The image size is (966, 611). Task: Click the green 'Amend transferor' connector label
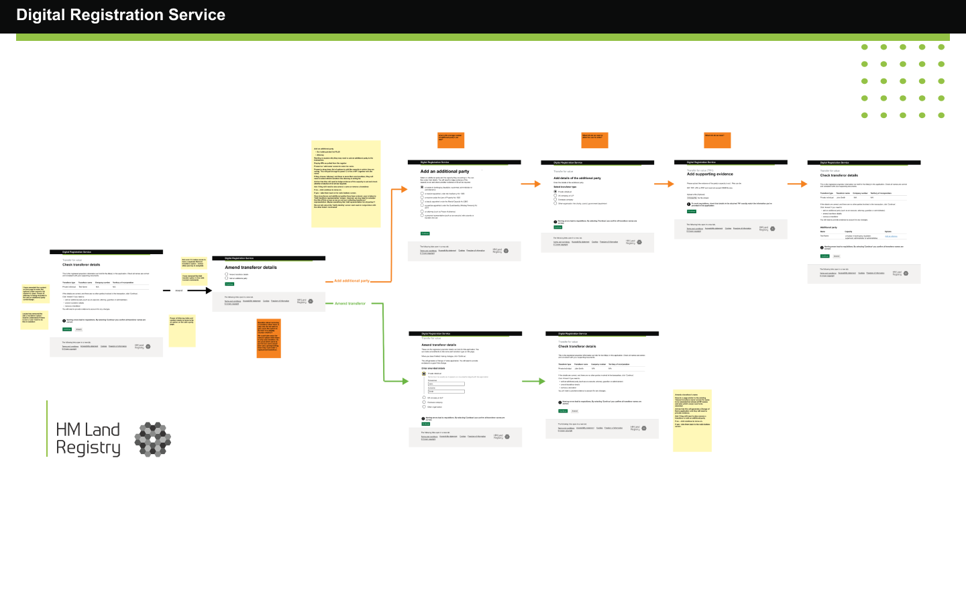350,304
